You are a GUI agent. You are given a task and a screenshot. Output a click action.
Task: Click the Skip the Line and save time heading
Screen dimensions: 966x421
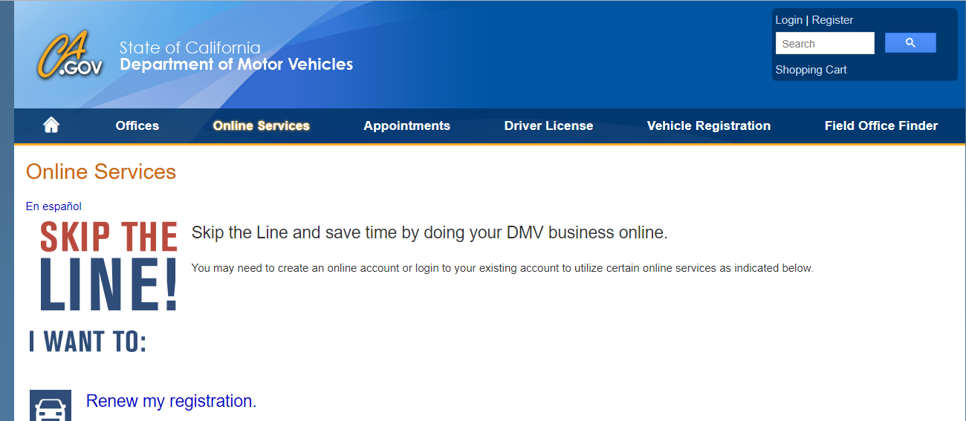(429, 232)
